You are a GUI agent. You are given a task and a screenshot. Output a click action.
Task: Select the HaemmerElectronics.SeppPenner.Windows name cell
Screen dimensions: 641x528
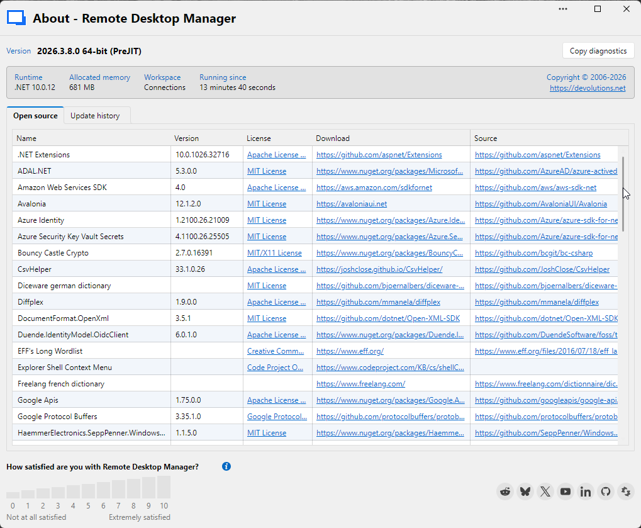pyautogui.click(x=92, y=433)
